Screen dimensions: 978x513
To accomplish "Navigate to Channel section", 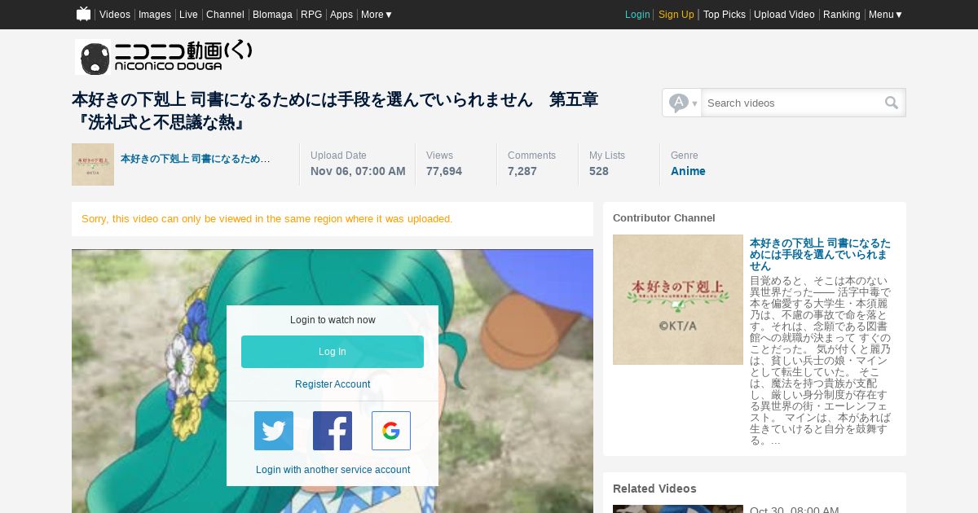I will 225,15.
